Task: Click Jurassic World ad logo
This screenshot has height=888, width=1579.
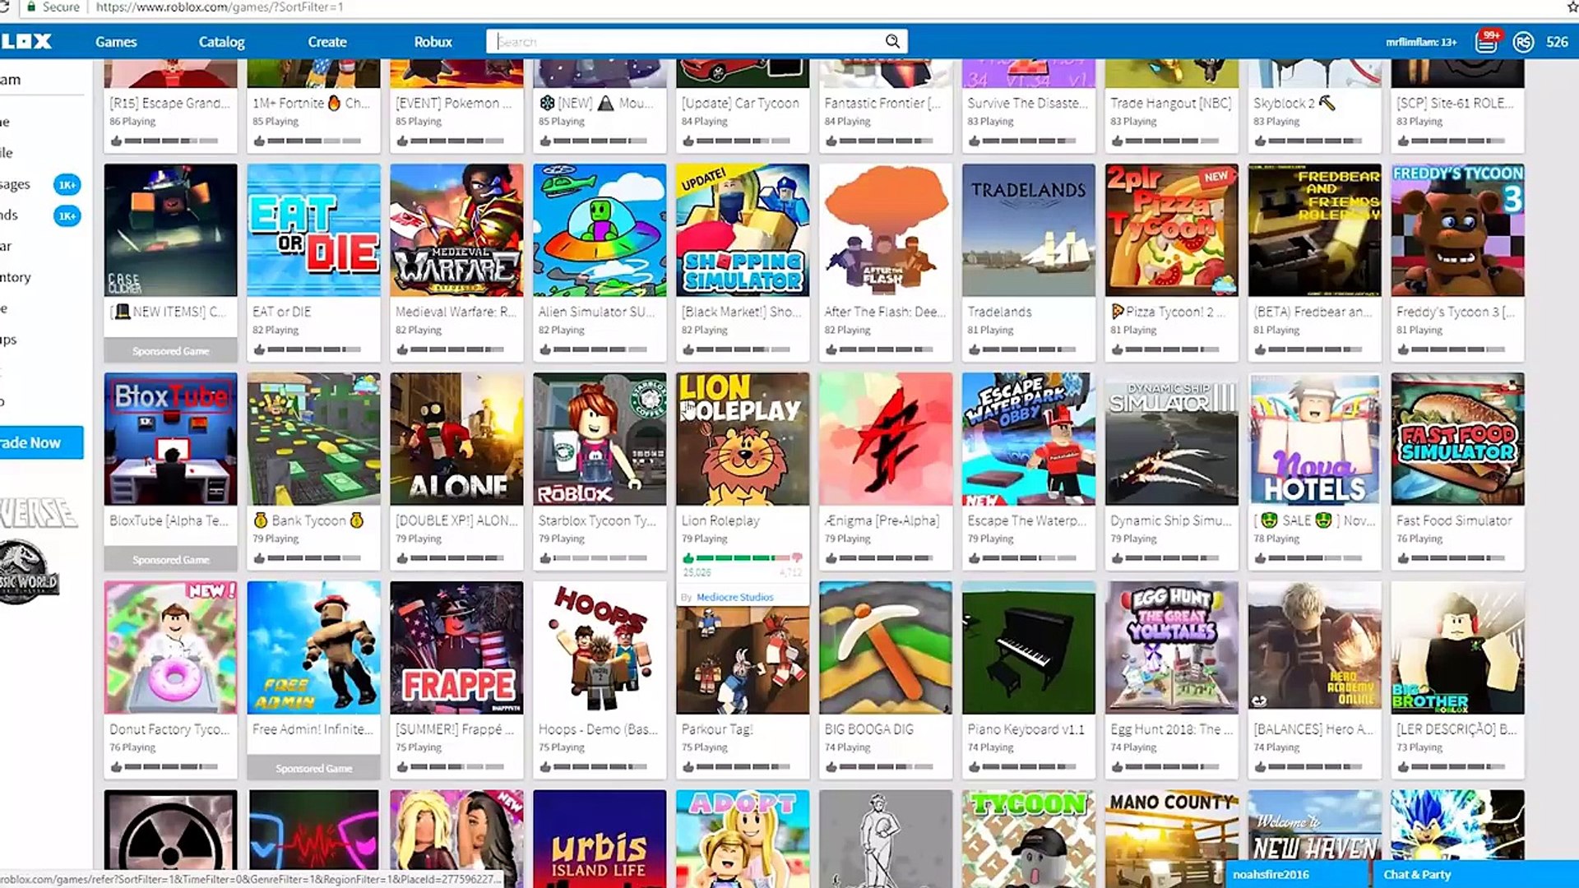Action: (x=29, y=572)
